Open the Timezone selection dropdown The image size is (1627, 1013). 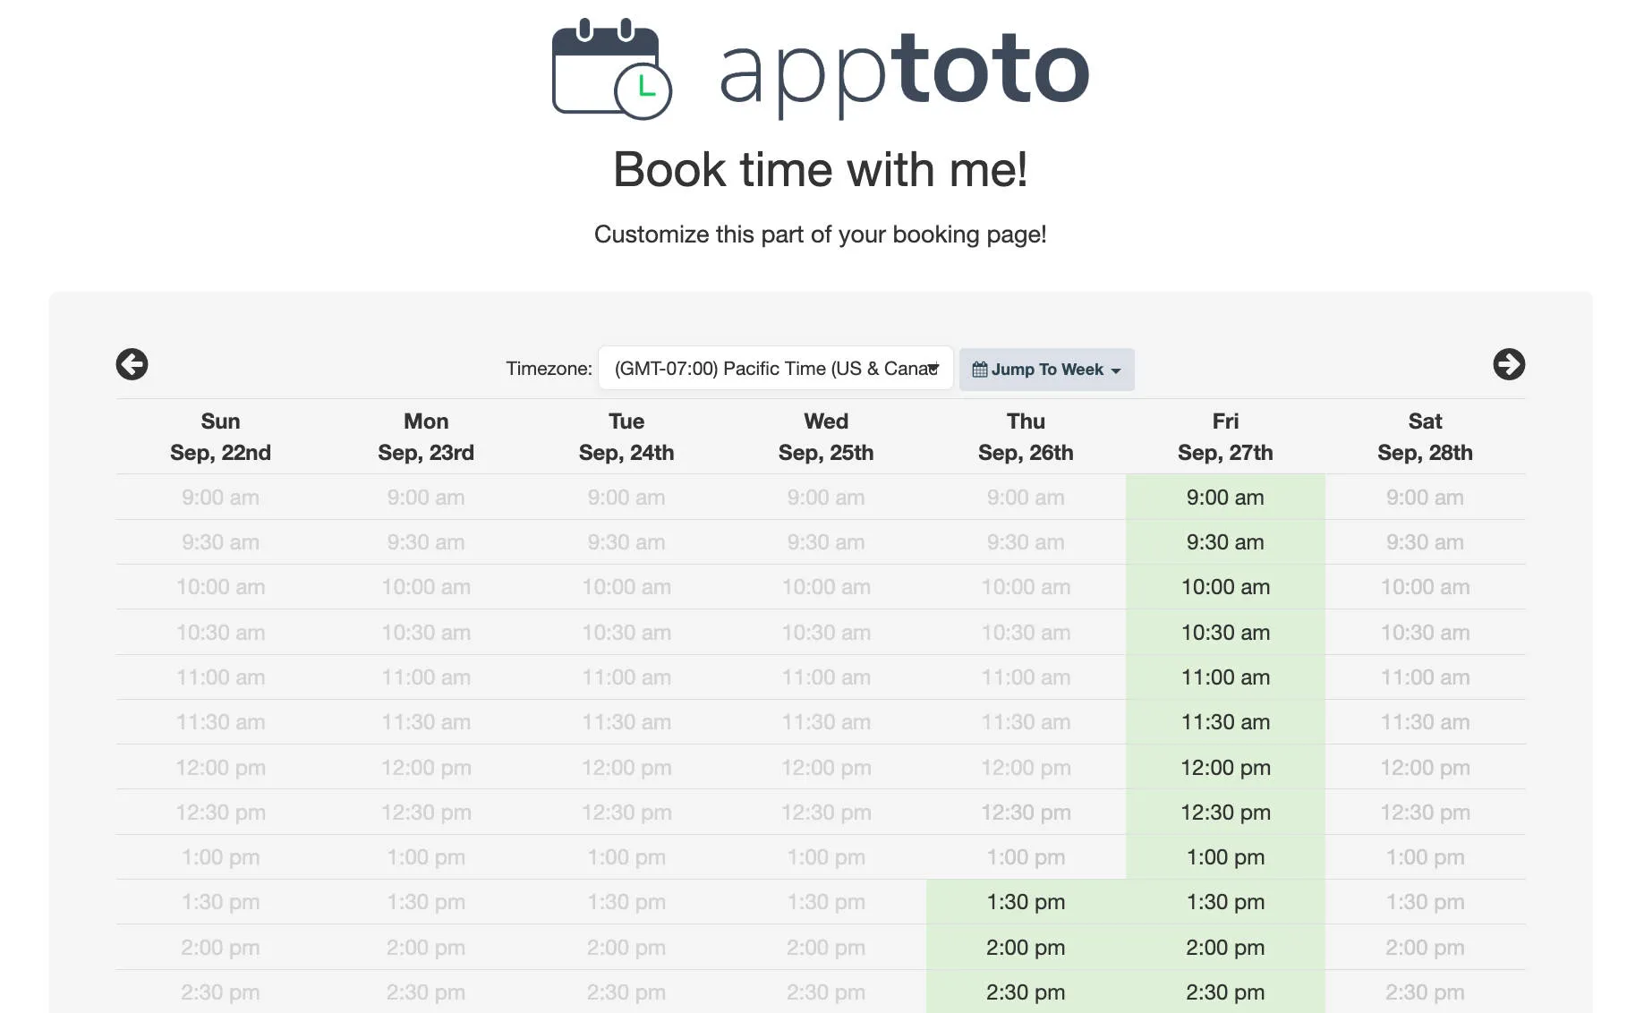point(775,368)
